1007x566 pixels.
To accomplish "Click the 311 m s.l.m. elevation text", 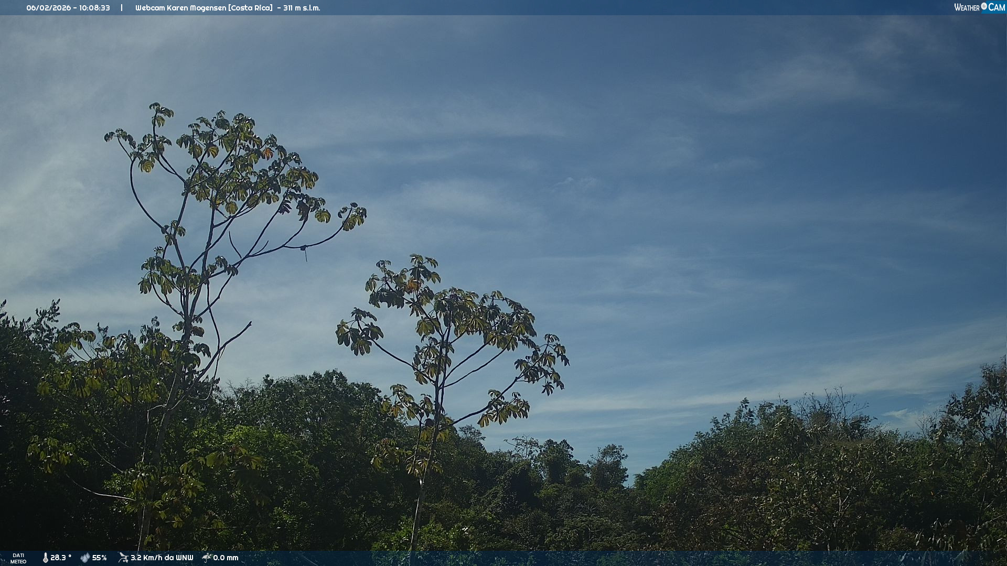I will pyautogui.click(x=302, y=8).
